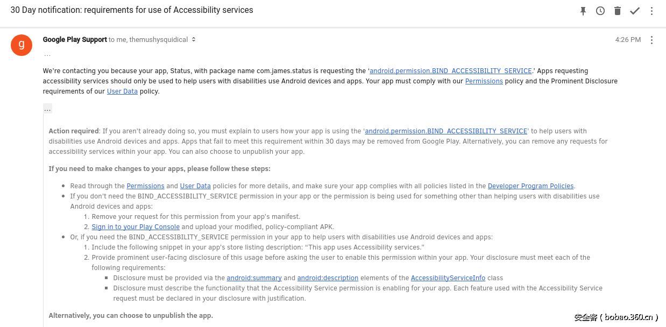This screenshot has height=327, width=666.
Task: Click the email subject title
Action: tap(132, 10)
